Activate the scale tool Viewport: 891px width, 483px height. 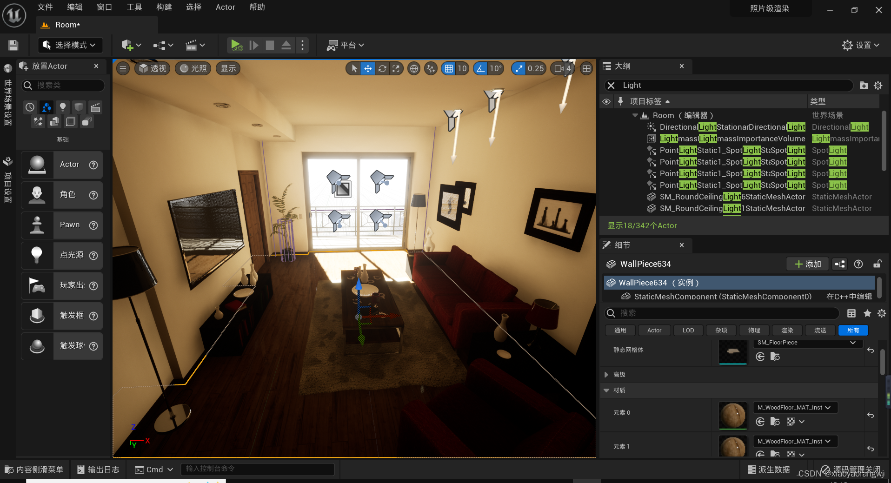click(395, 69)
